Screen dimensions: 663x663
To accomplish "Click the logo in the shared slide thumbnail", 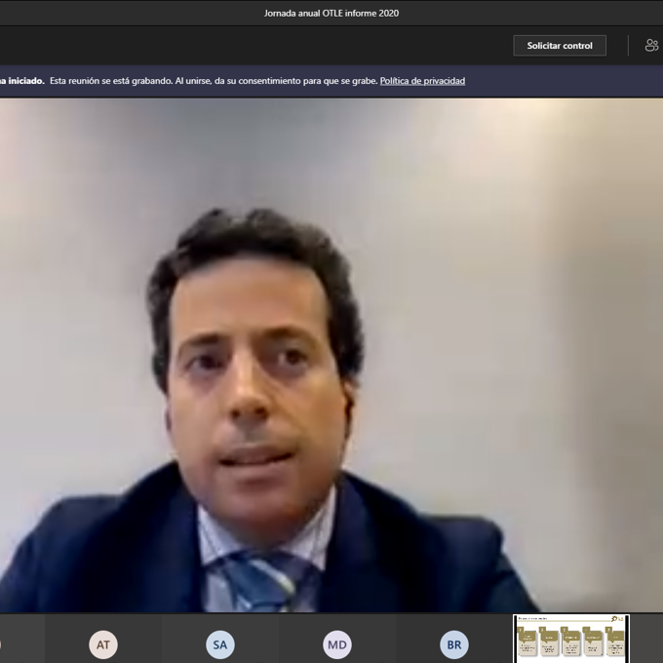I will (615, 619).
